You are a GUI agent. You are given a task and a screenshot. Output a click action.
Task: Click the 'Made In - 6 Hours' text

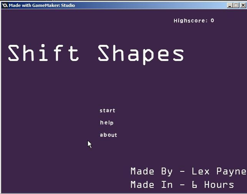(182, 184)
